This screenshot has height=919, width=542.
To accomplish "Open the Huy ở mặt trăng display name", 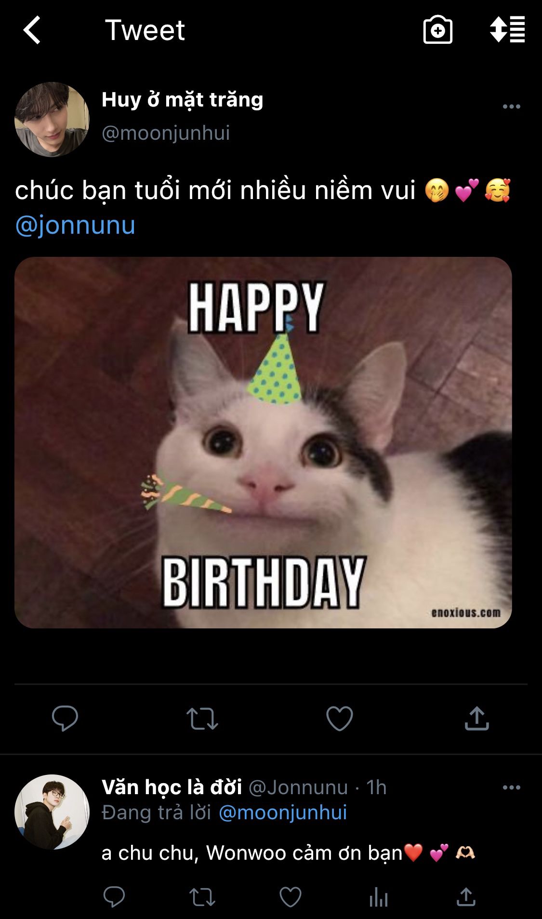I will 182,100.
